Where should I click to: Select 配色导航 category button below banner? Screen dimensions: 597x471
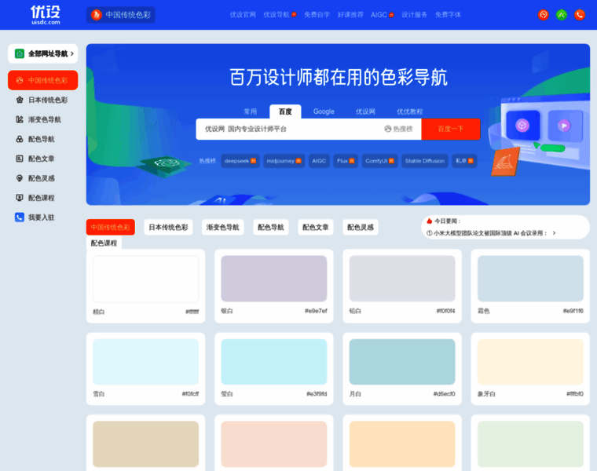pos(271,227)
